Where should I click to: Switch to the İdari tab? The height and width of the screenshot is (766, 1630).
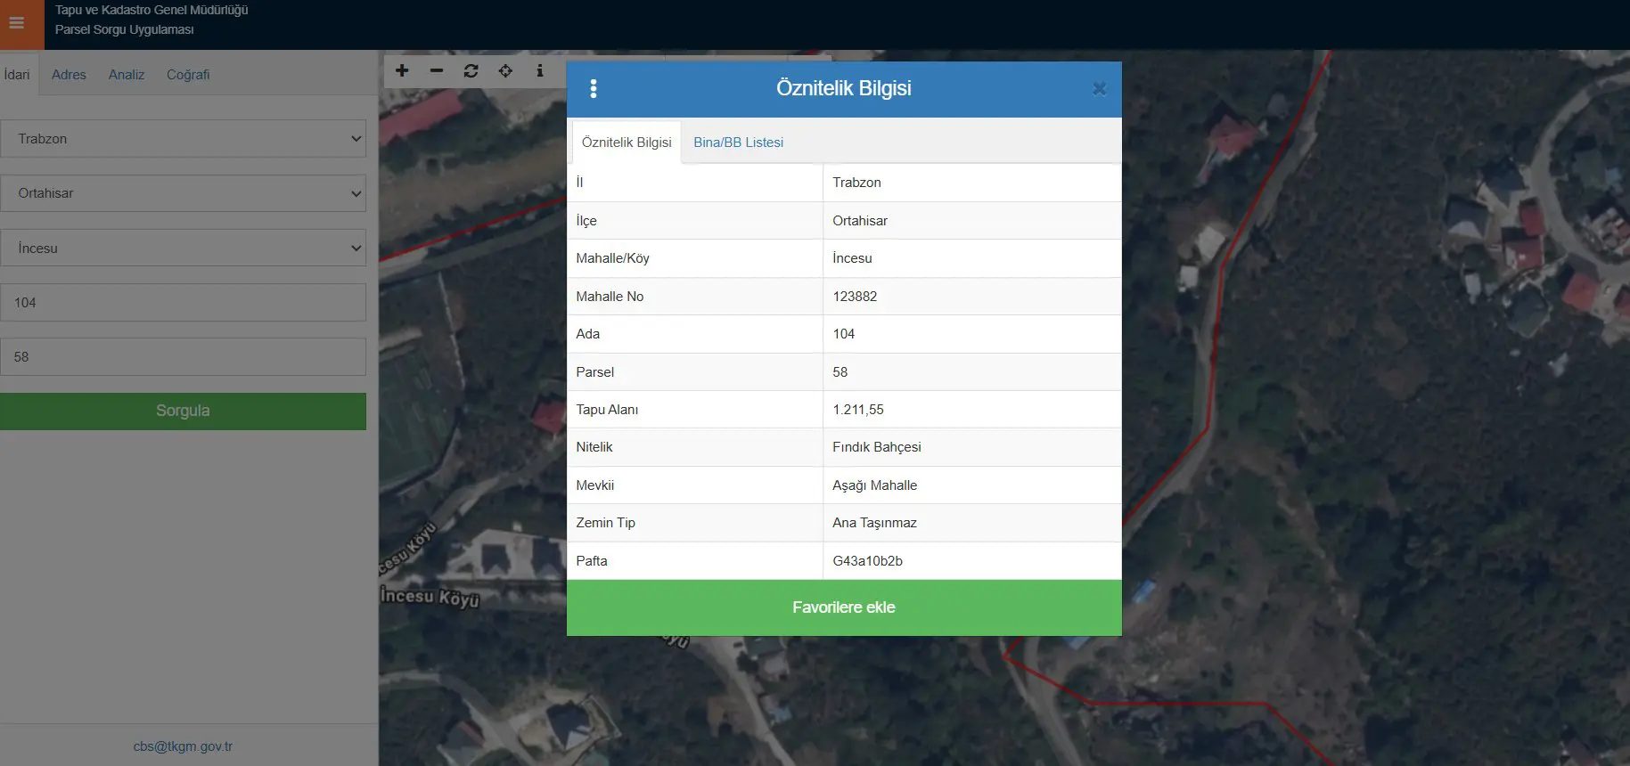(x=17, y=74)
